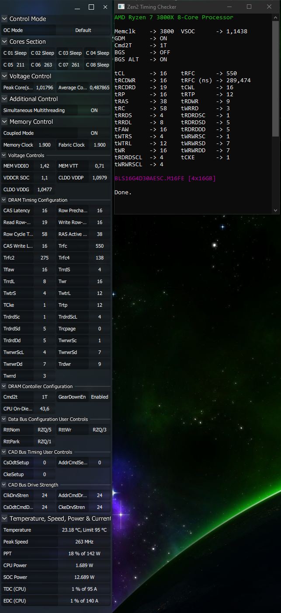Select core C 07 at 261

pyautogui.click(x=70, y=65)
